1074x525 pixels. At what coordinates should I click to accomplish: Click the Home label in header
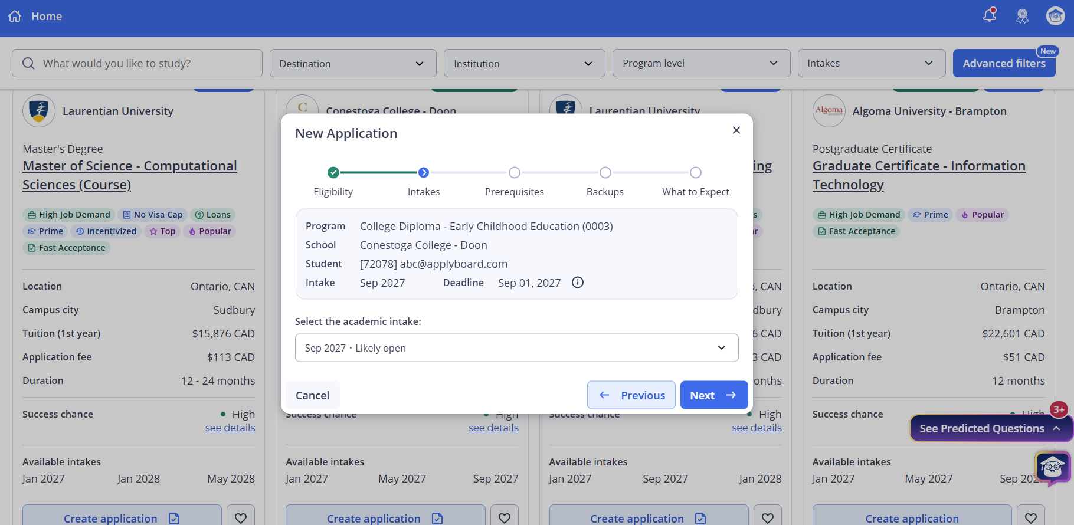pyautogui.click(x=47, y=17)
